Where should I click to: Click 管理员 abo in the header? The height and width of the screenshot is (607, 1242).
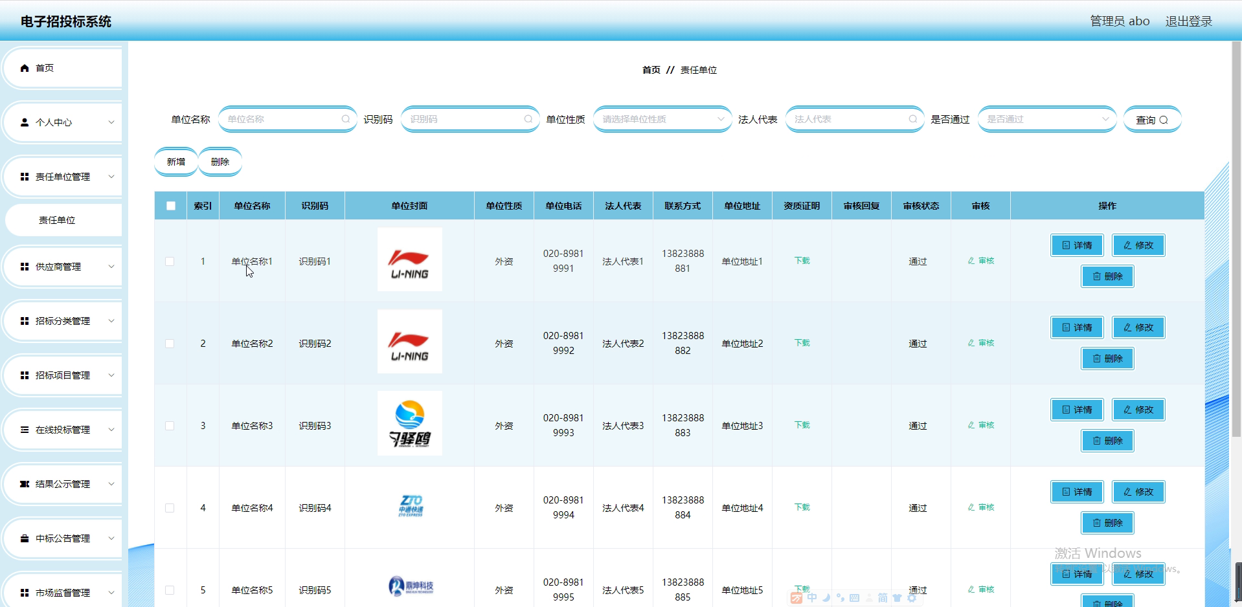click(1120, 21)
